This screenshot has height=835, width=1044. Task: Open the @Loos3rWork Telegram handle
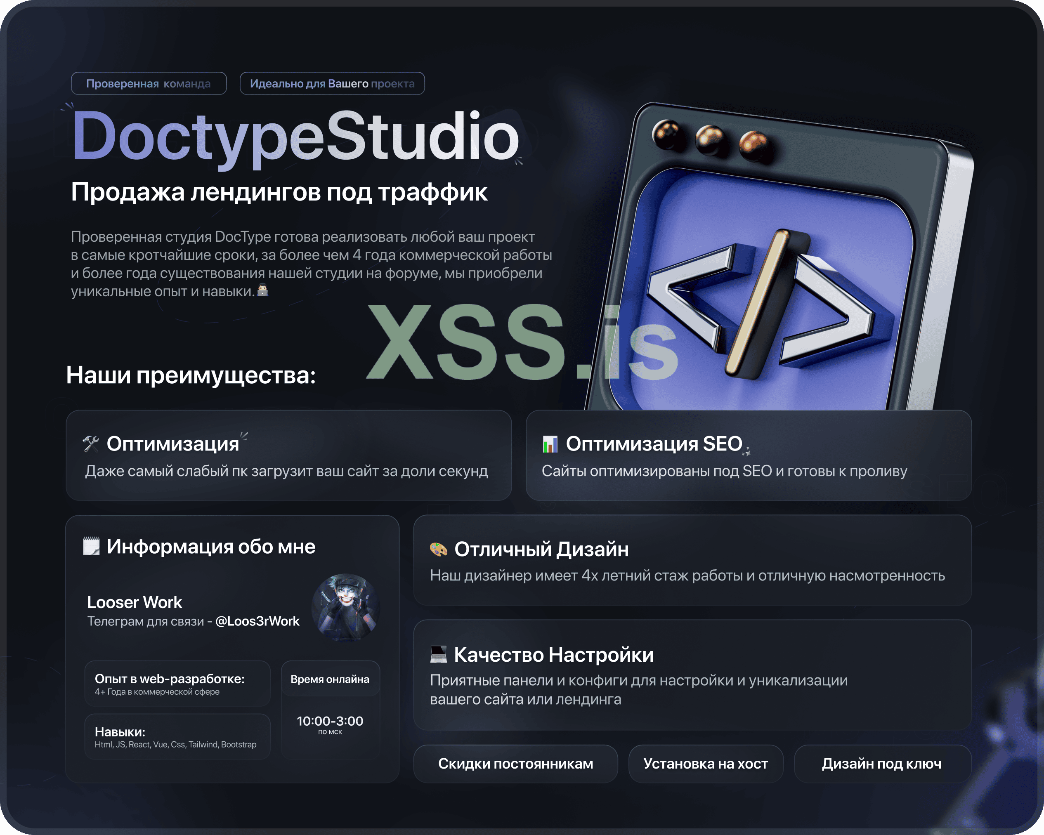tap(257, 621)
